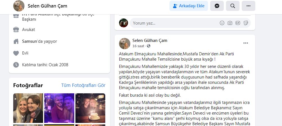The width and height of the screenshot is (282, 126).
Task: Insert an emoji into the comment
Action: coord(222,23)
